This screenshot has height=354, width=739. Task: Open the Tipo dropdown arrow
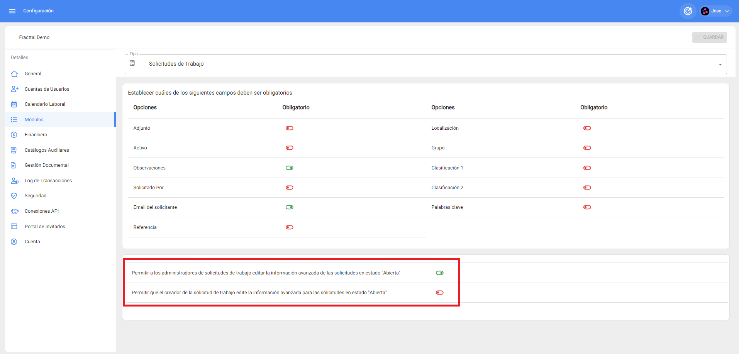pyautogui.click(x=720, y=64)
